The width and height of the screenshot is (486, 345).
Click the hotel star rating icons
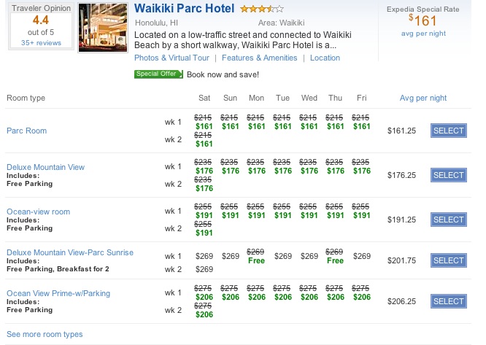pyautogui.click(x=262, y=9)
